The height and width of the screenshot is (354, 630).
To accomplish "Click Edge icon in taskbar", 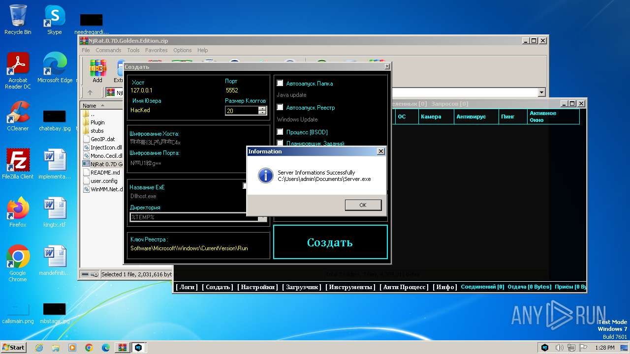I will (x=106, y=348).
